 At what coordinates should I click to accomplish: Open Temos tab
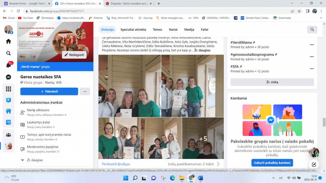tap(157, 29)
